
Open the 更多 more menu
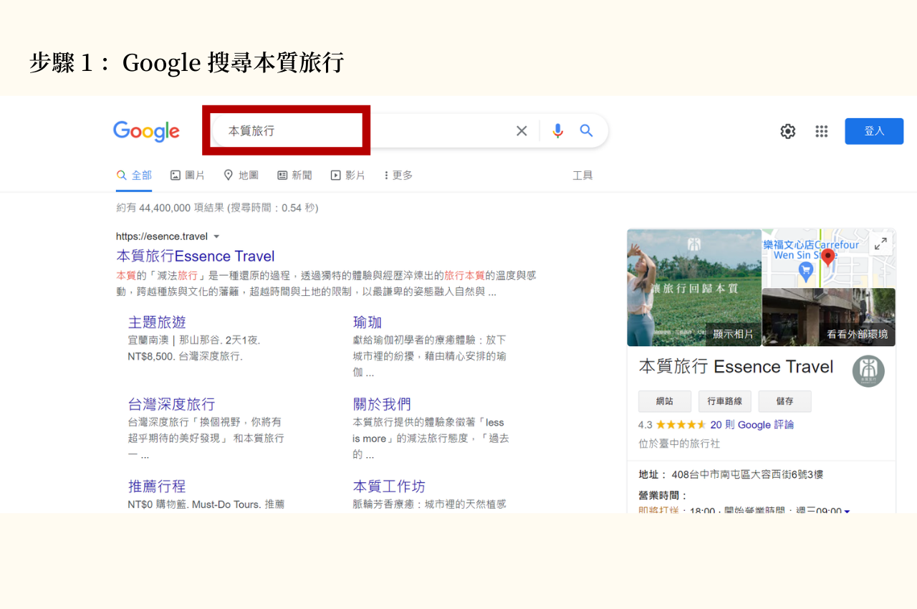pyautogui.click(x=398, y=175)
